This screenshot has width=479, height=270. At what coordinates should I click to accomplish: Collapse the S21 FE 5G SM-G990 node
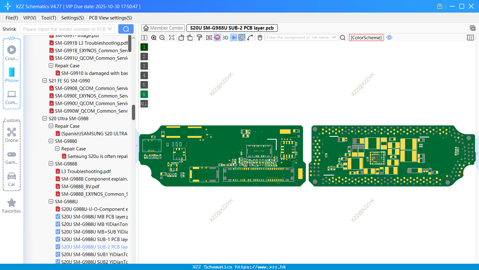click(45, 81)
